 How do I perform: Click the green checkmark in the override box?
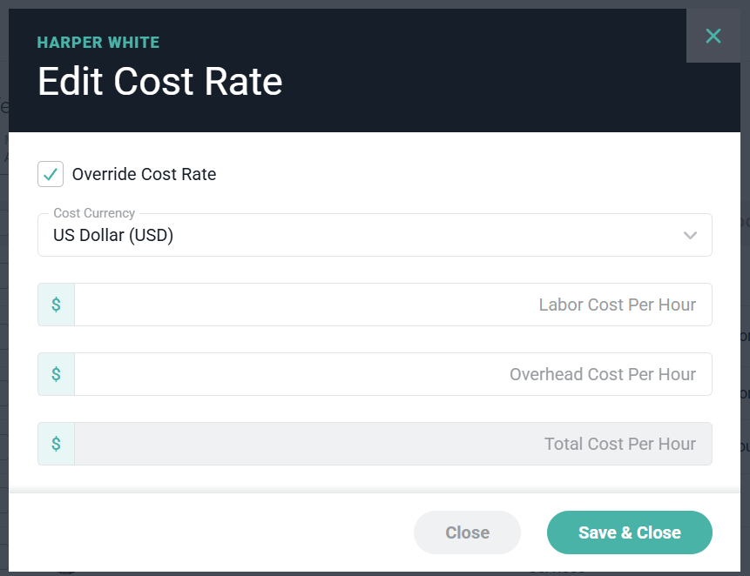pyautogui.click(x=51, y=174)
